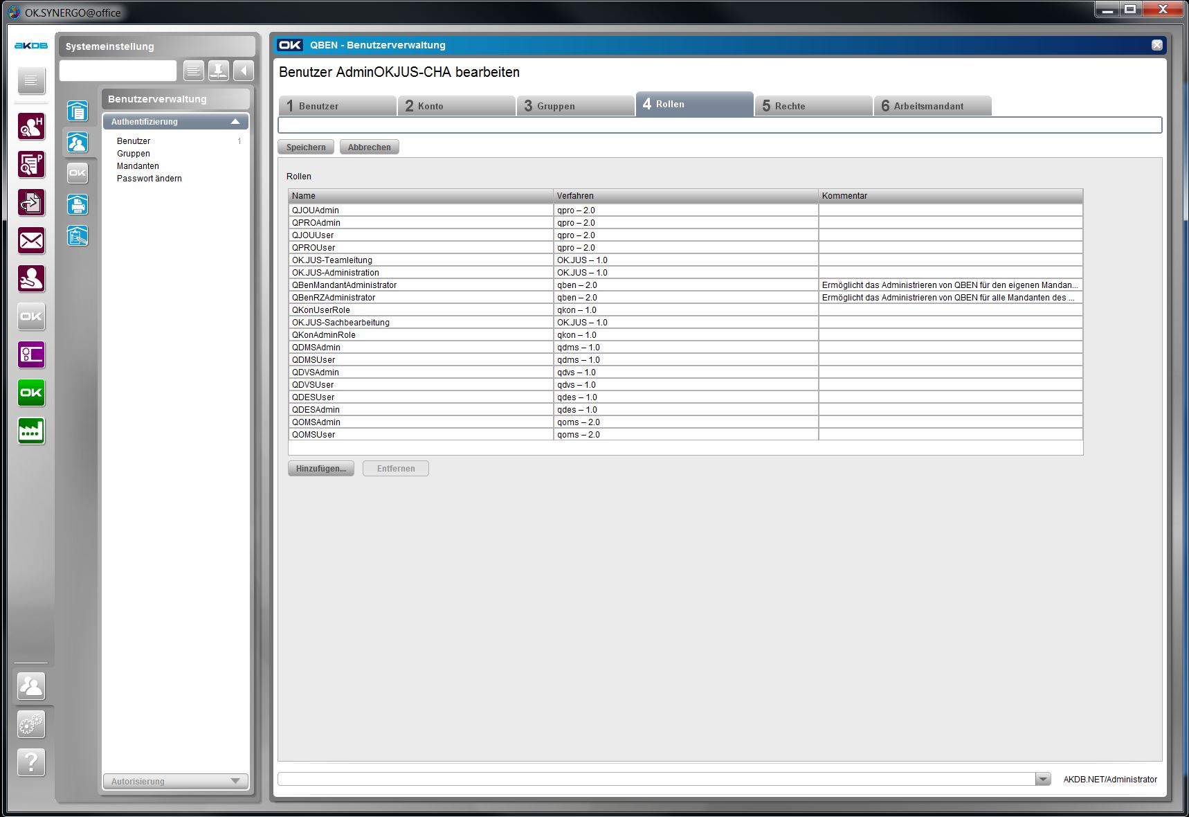Click the blue printer icon
The height and width of the screenshot is (817, 1189).
tap(78, 204)
